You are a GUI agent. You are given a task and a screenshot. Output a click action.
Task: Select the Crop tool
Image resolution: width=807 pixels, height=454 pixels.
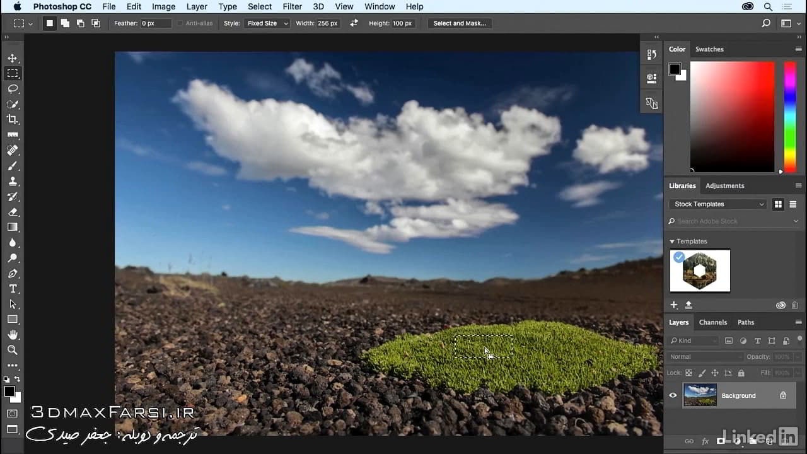point(13,119)
